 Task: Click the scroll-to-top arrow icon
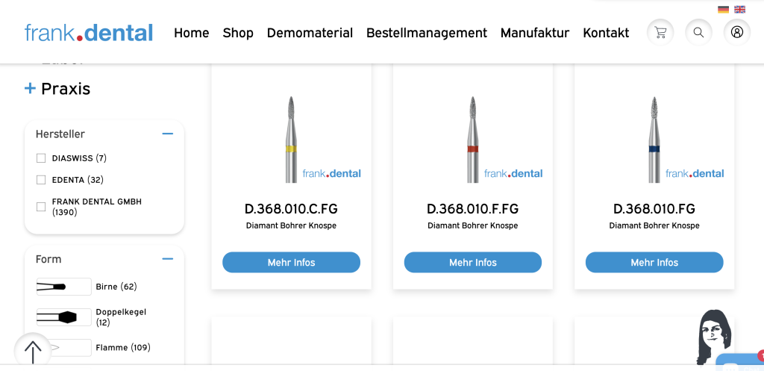33,351
